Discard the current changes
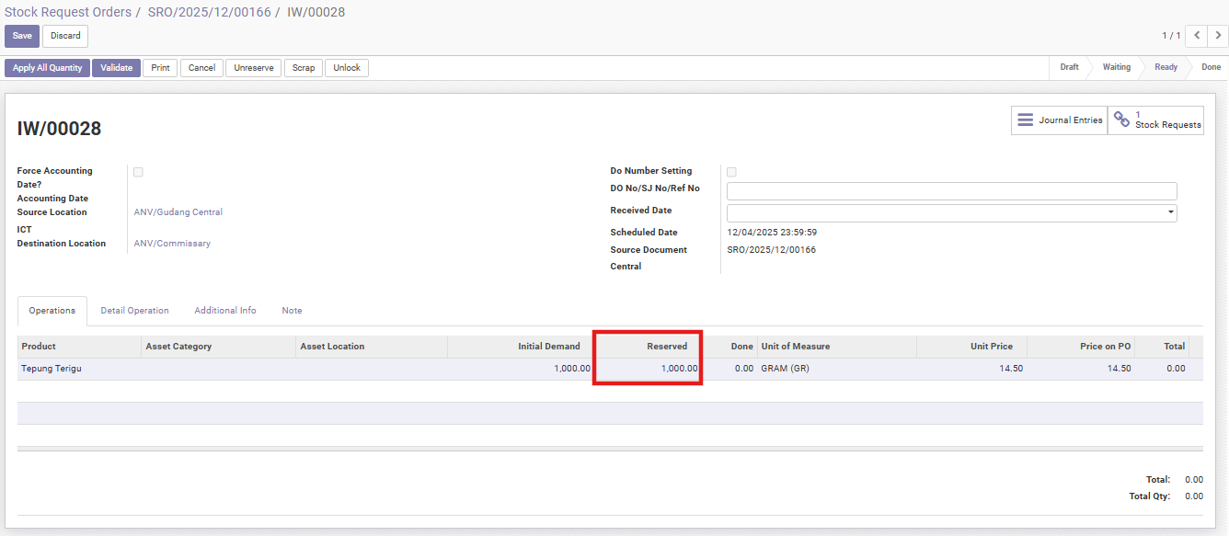Image resolution: width=1229 pixels, height=536 pixels. [x=65, y=36]
